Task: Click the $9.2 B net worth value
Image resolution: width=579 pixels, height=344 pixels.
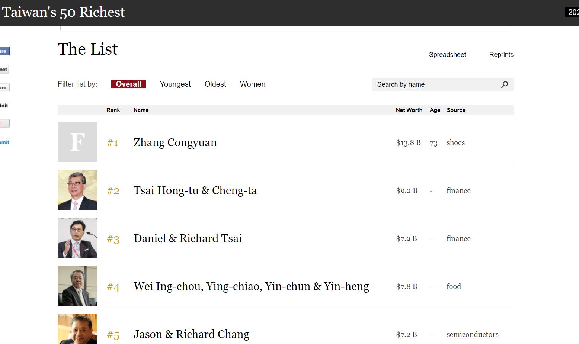Action: click(x=407, y=191)
